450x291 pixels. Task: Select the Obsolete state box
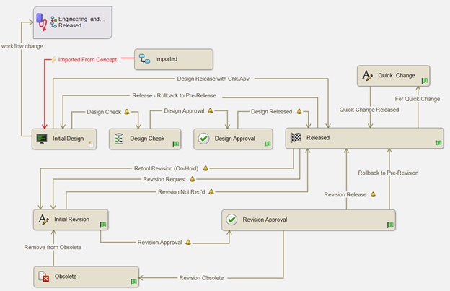86,277
